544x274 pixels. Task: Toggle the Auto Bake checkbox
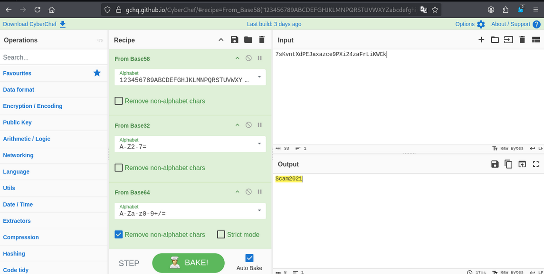249,258
